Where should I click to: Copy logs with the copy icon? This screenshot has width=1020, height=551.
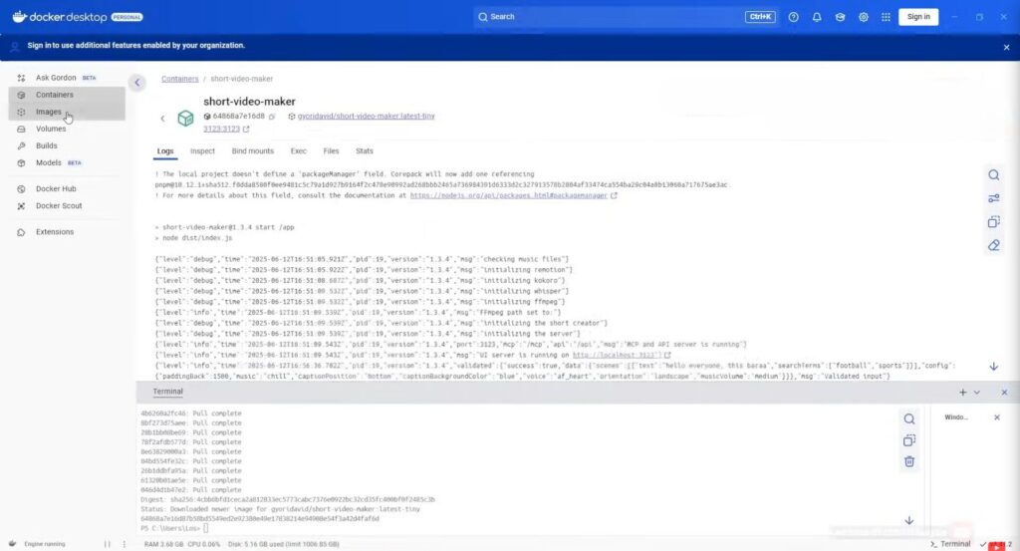pos(993,221)
